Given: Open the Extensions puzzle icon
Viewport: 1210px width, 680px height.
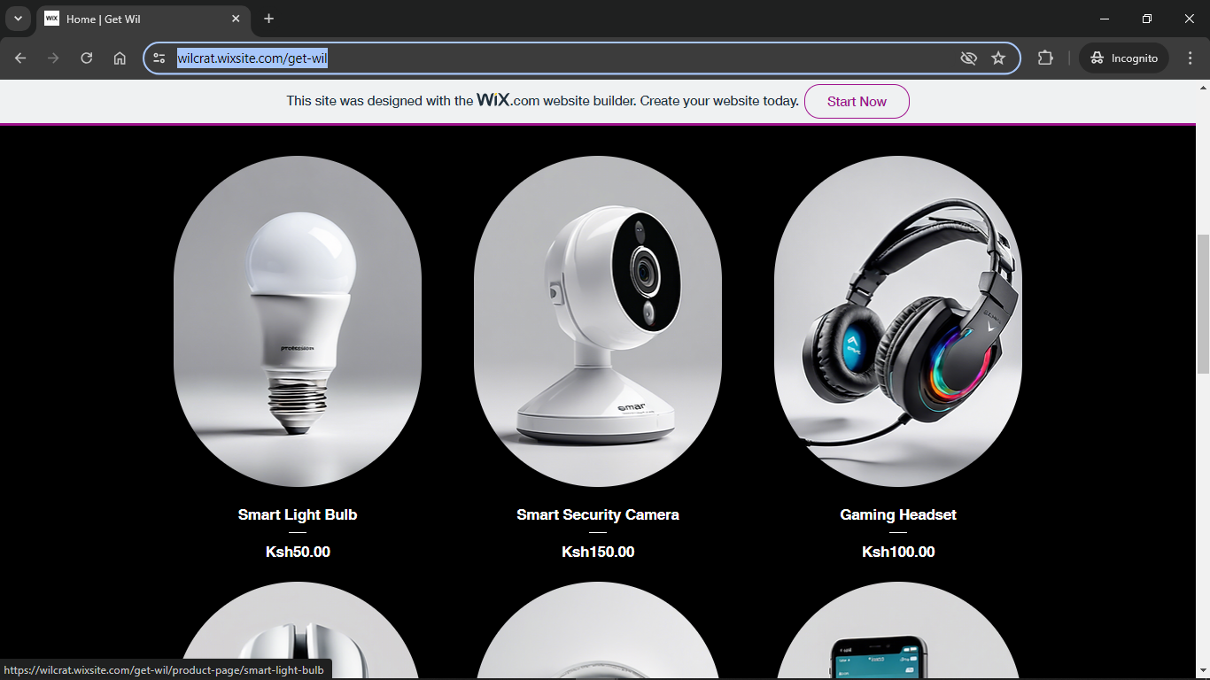Looking at the screenshot, I should pyautogui.click(x=1045, y=58).
